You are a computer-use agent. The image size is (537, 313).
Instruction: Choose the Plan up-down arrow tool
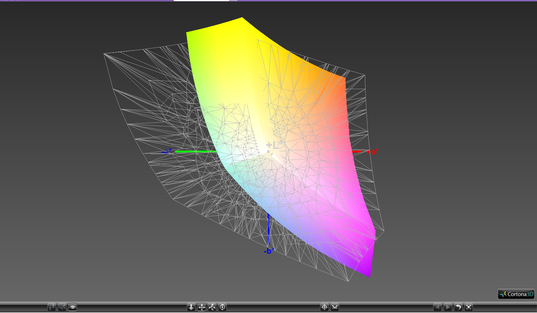(x=191, y=307)
